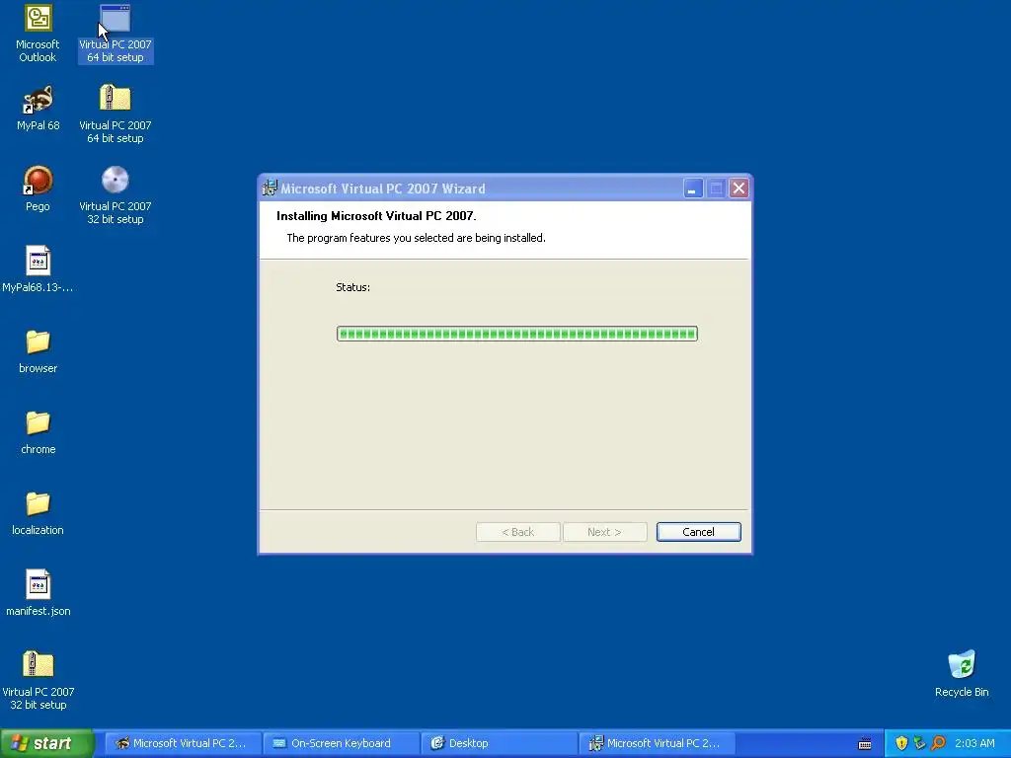The width and height of the screenshot is (1011, 758).
Task: Switch to taskbar Microsoft Virtual PC item with installer icon
Action: (657, 743)
